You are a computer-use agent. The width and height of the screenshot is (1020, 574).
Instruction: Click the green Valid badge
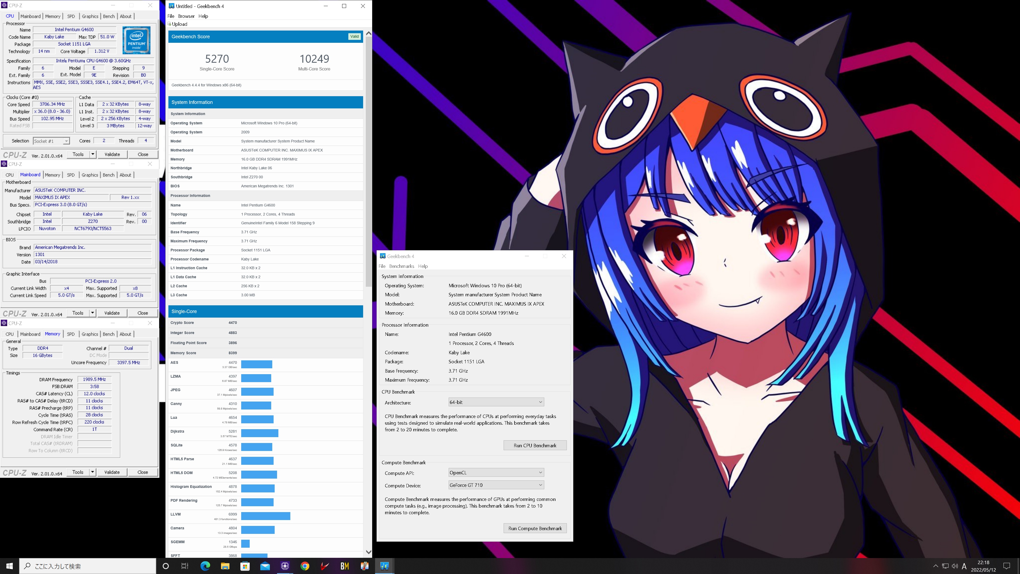(x=354, y=36)
